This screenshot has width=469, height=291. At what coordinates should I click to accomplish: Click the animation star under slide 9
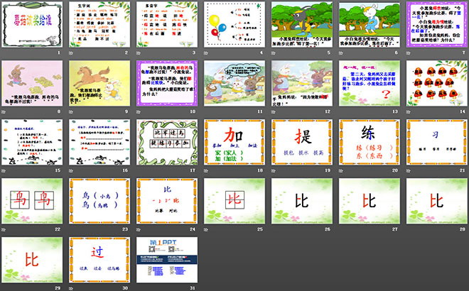pos(71,111)
